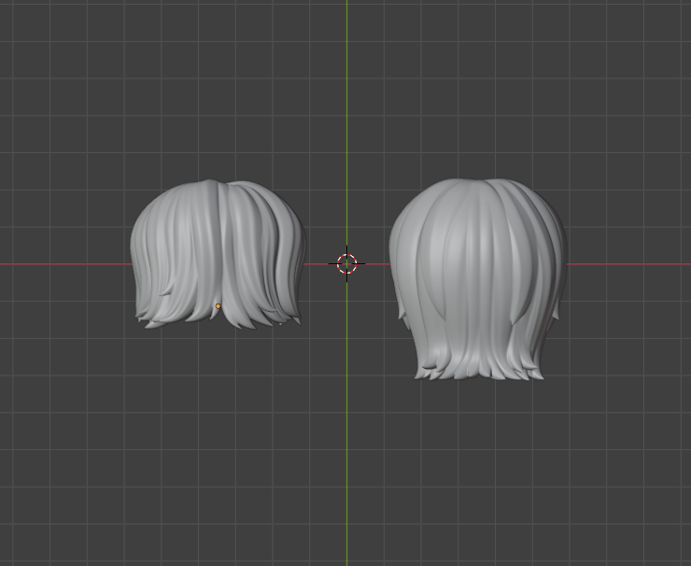Click the red axis between cursor and right hair

[x=374, y=264]
